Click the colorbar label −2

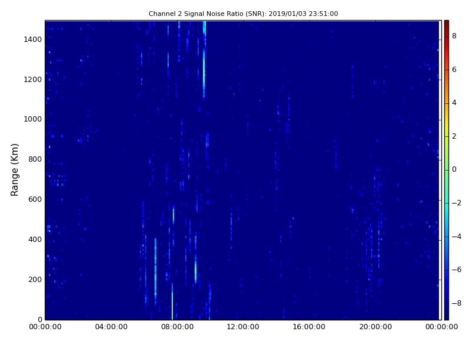point(456,203)
